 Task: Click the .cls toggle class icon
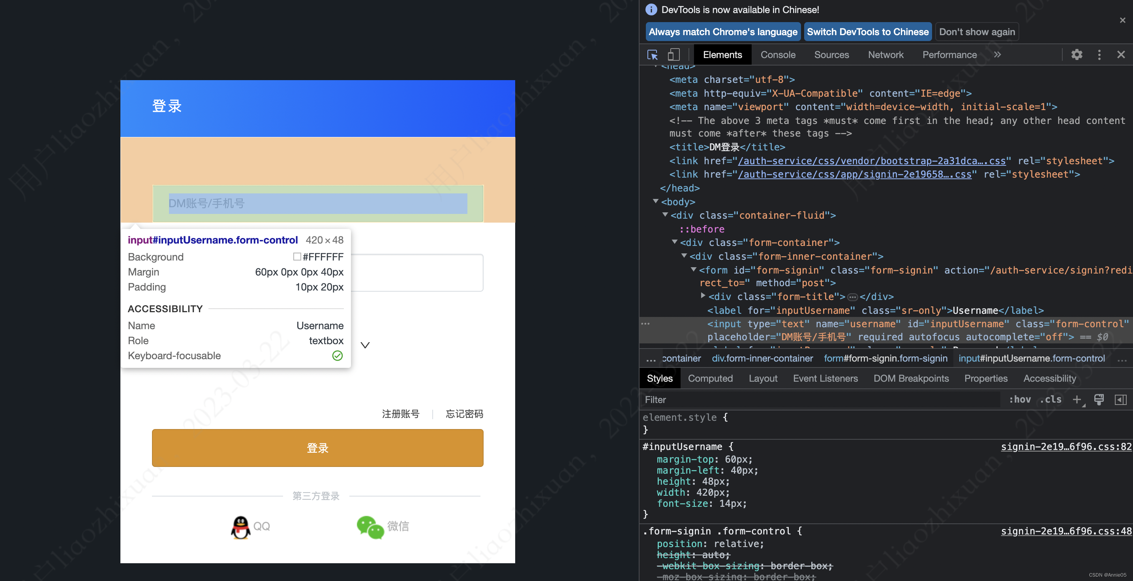(x=1053, y=400)
